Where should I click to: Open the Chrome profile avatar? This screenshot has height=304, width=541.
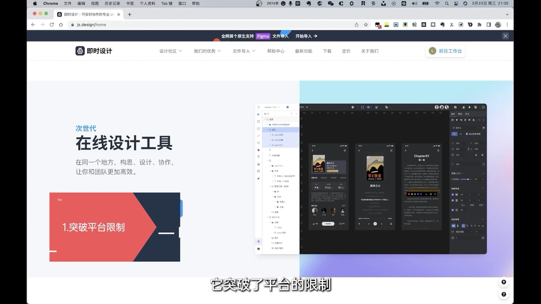tap(498, 25)
